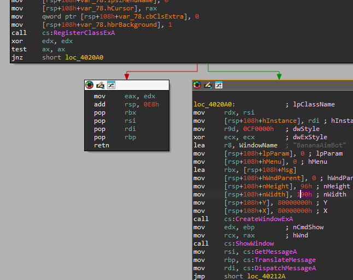Click the 80000000h value on the X line
The width and height of the screenshot is (353, 280).
click(295, 211)
